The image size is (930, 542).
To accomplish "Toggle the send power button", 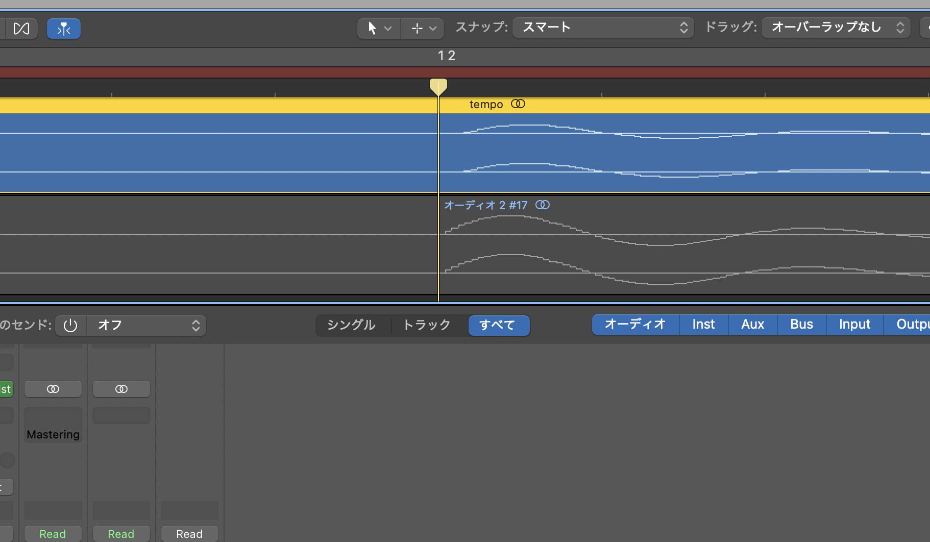I will point(70,326).
